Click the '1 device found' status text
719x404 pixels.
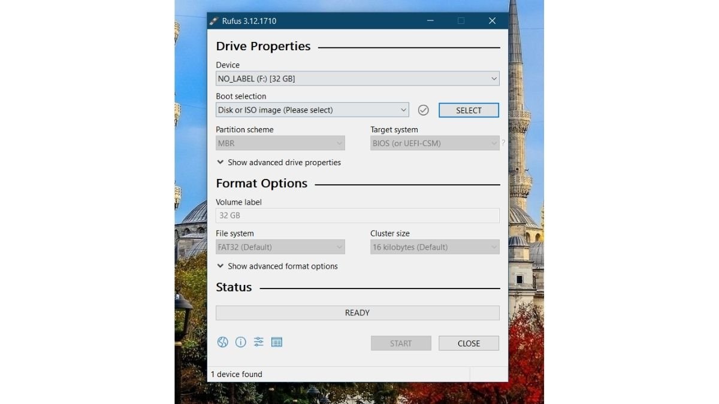coord(237,374)
